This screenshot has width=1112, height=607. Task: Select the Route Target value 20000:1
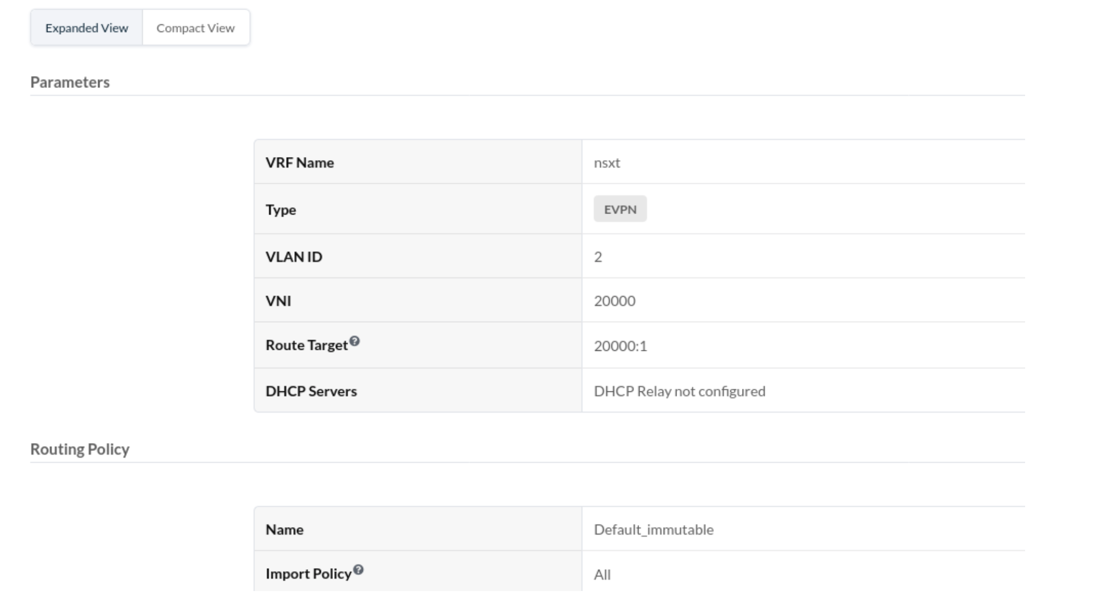pyautogui.click(x=621, y=346)
